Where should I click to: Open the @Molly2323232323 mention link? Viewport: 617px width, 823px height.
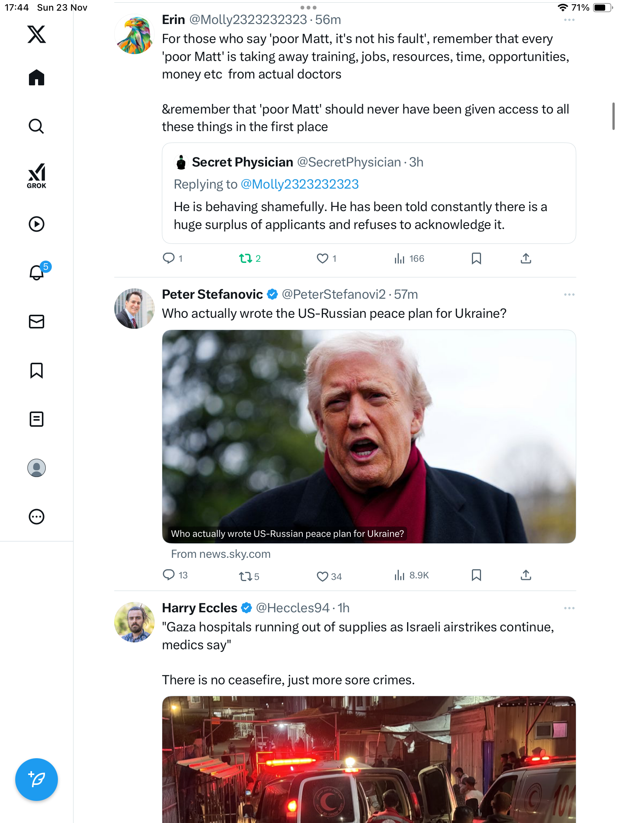pos(300,184)
